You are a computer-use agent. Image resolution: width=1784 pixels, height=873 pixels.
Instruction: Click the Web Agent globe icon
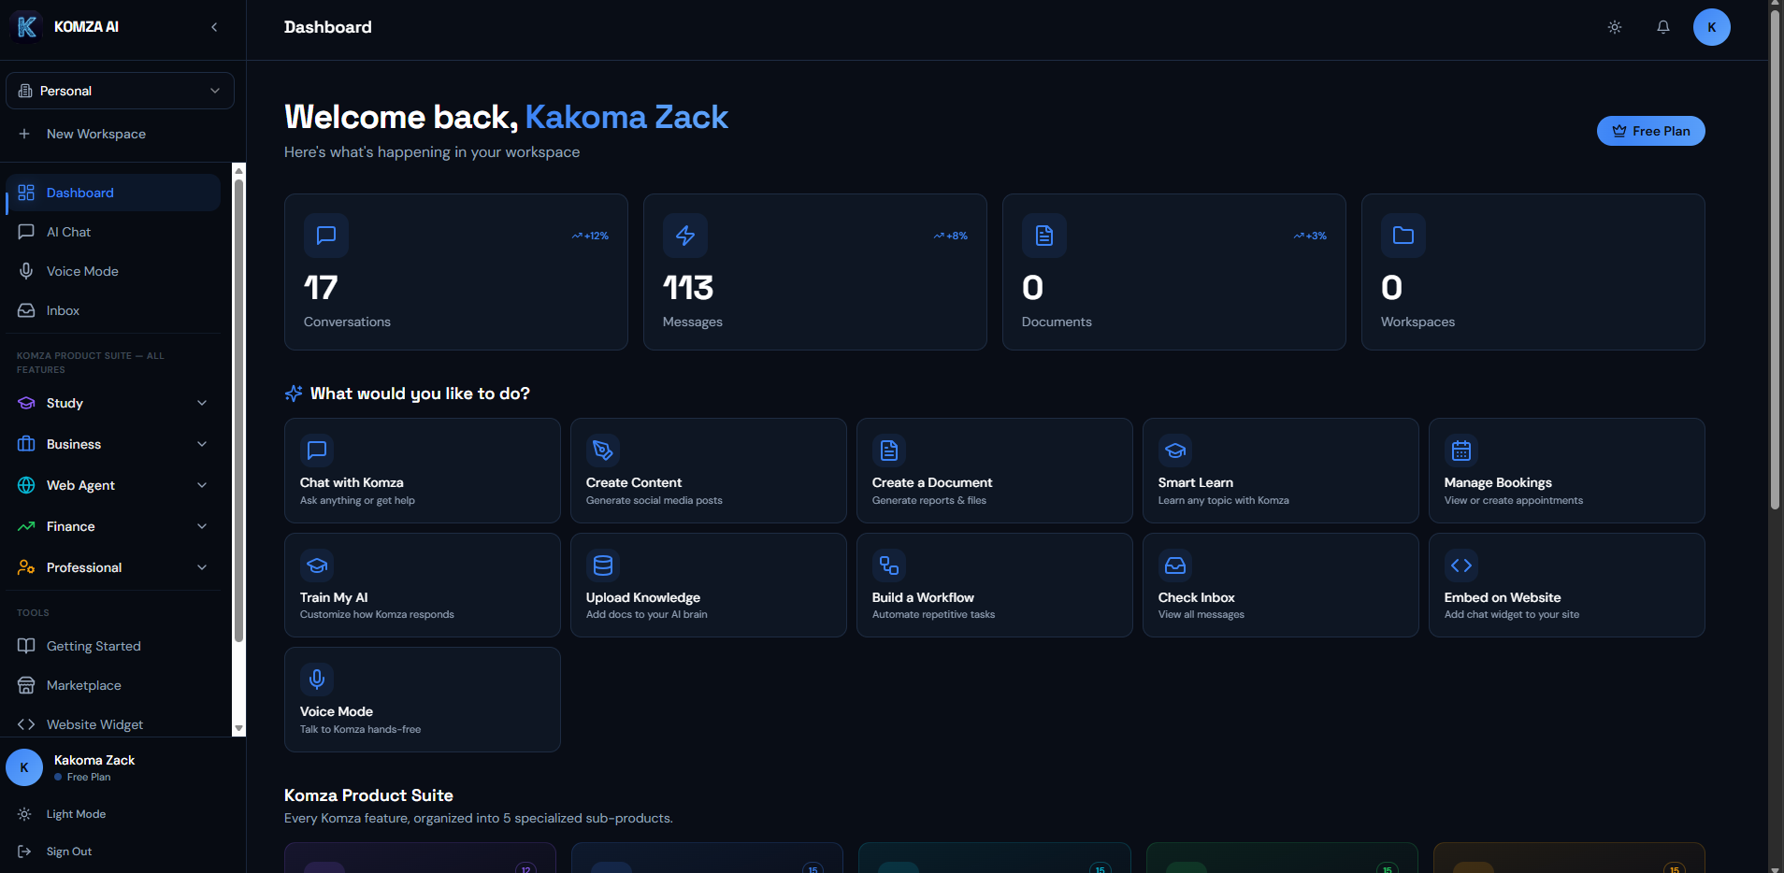point(26,485)
